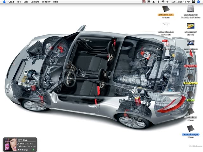Screen dimensions: 203x152
Task: Click the Schneider Info label
Action: [166, 15]
